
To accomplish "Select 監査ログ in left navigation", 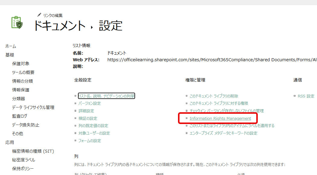I will (19, 116).
